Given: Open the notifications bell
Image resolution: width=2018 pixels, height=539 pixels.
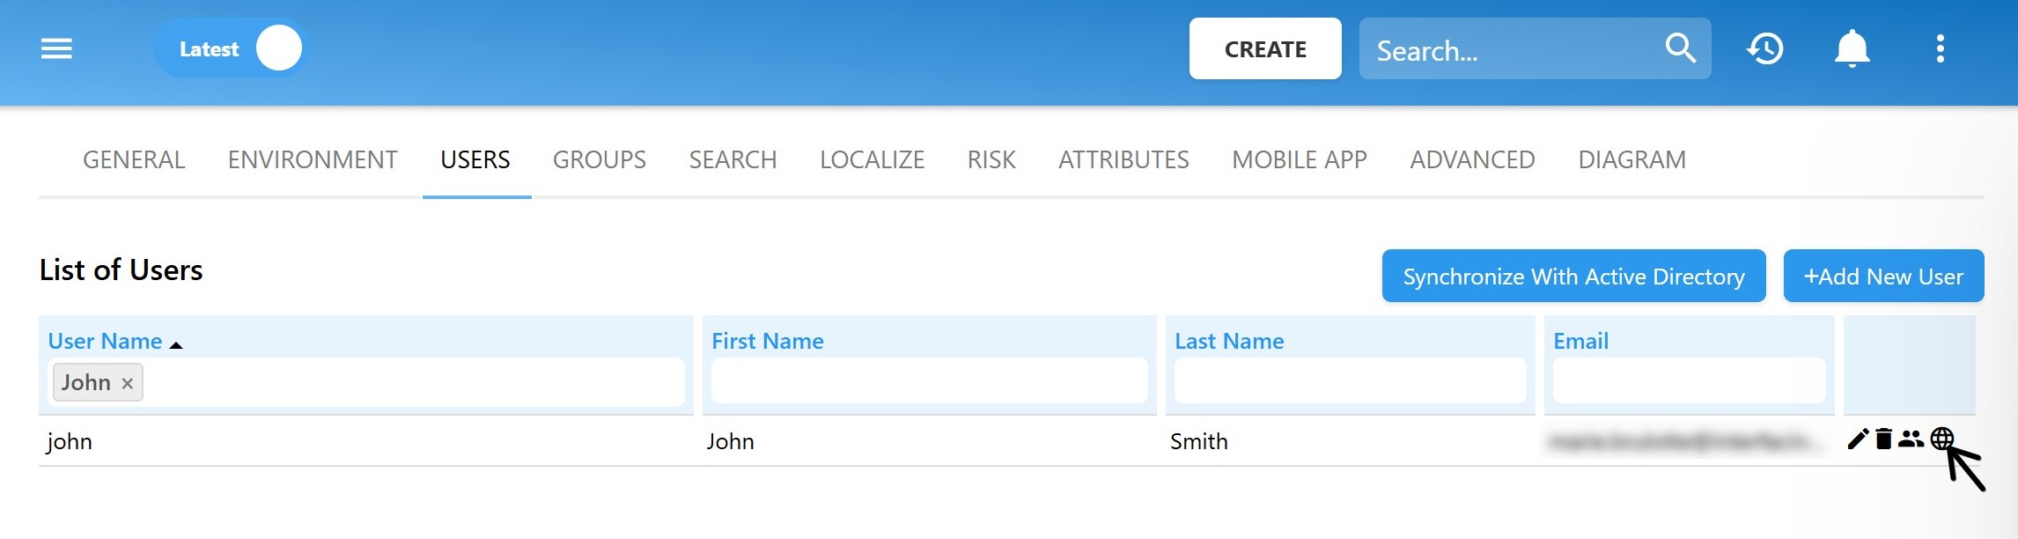Looking at the screenshot, I should (1852, 48).
